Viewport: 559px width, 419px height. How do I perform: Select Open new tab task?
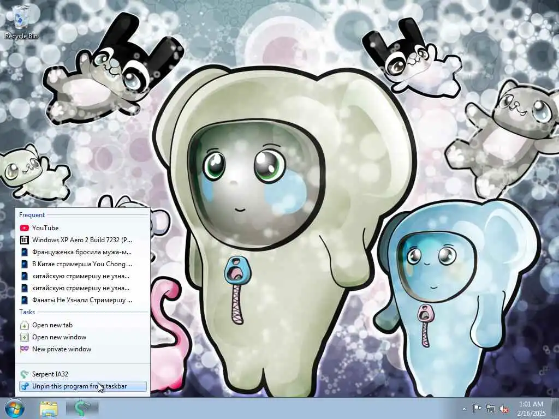coord(83,325)
